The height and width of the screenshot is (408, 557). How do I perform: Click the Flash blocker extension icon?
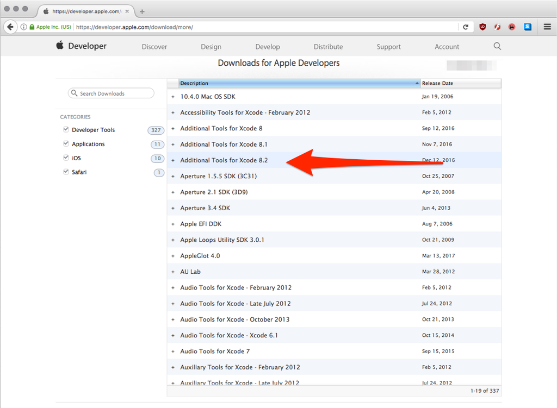[x=497, y=27]
